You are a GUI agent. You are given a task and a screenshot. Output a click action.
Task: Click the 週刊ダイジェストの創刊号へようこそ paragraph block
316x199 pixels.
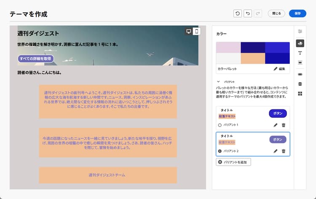tap(108, 102)
